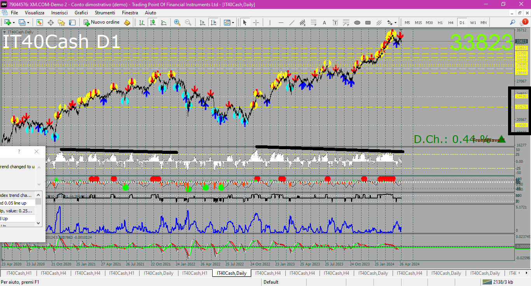The image size is (531, 286).
Task: Switch timeframe to M30
Action: click(x=429, y=22)
